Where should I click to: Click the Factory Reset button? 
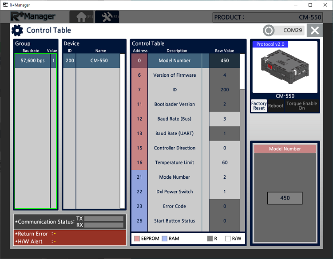[x=259, y=106]
